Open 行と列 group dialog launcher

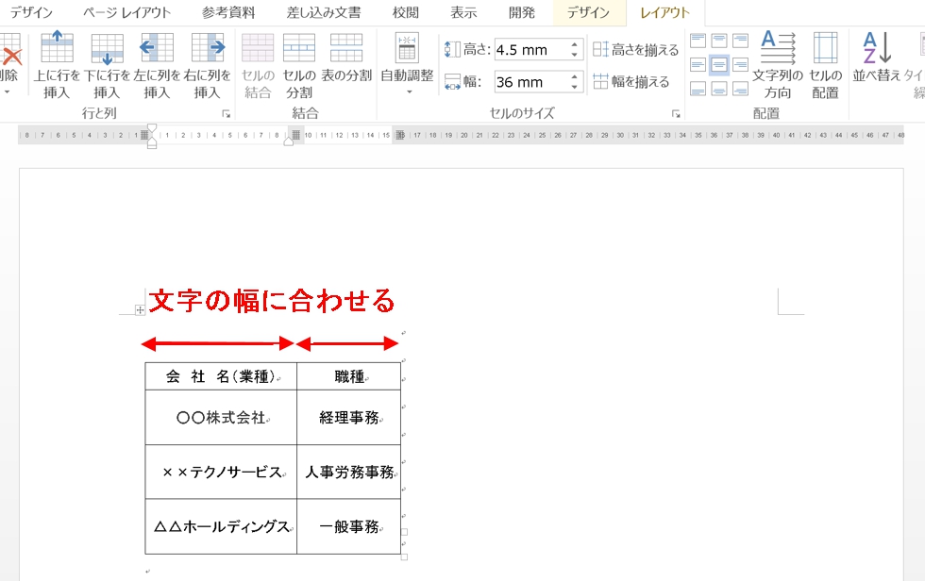pos(226,114)
